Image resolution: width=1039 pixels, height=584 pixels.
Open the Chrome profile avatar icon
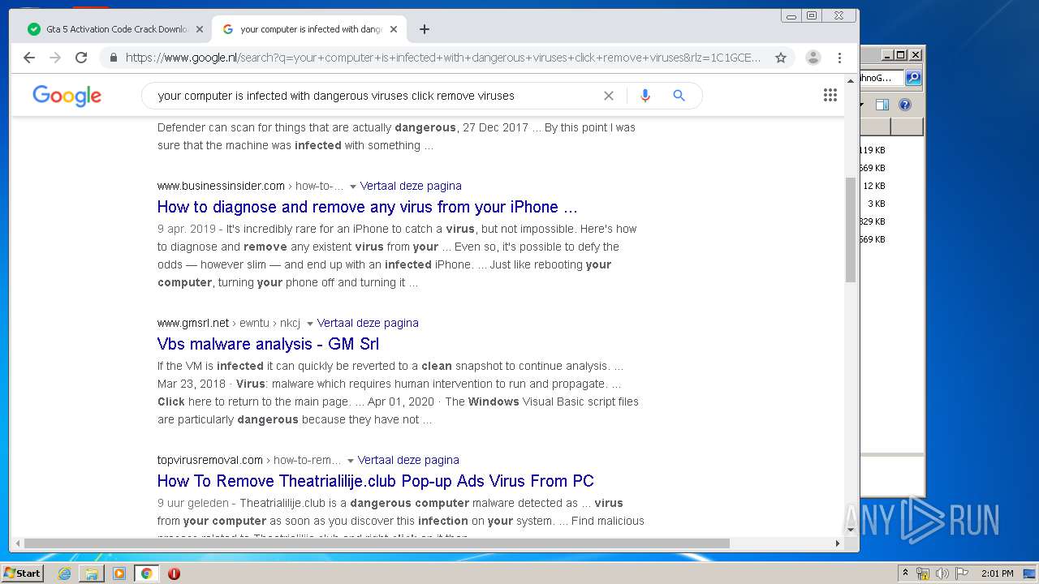pyautogui.click(x=813, y=58)
